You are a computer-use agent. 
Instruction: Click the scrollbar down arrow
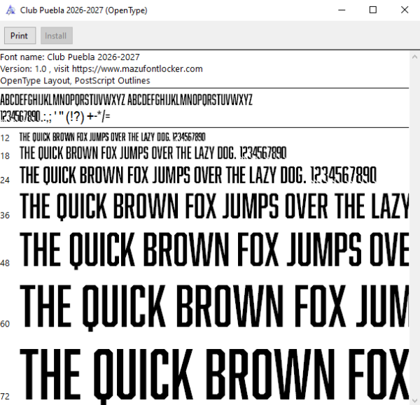[414, 400]
